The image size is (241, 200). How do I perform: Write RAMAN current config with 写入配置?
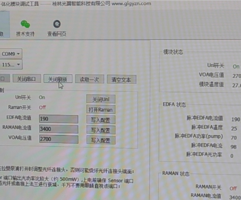(101, 130)
